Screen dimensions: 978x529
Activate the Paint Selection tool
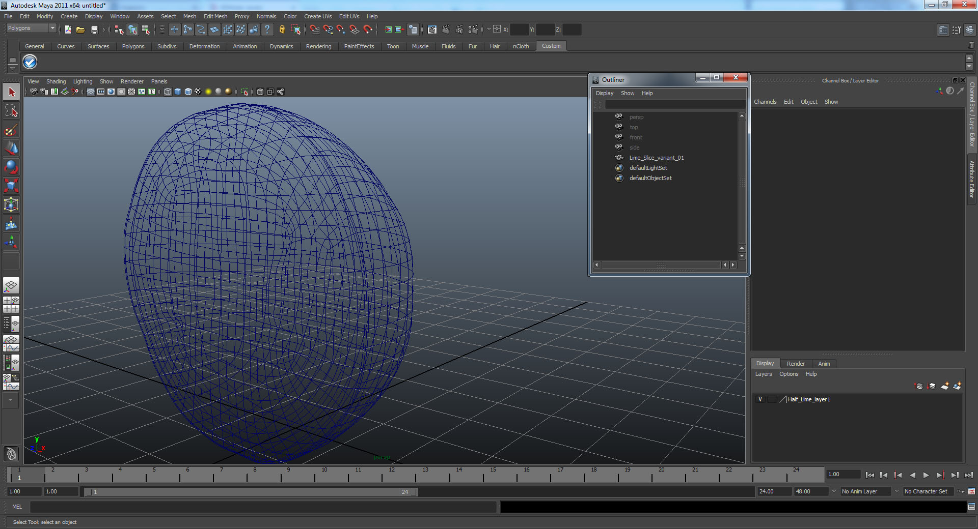tap(11, 130)
